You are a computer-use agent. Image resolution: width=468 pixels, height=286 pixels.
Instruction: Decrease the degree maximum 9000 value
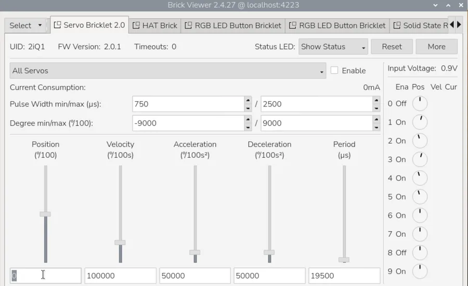(376, 127)
